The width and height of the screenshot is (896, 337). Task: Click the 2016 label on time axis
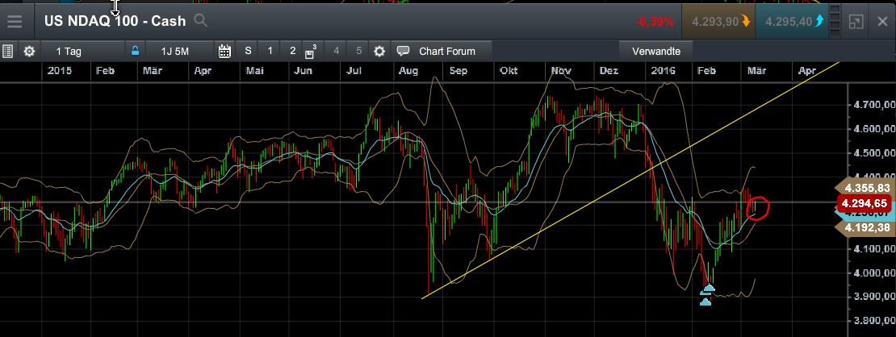(x=662, y=71)
